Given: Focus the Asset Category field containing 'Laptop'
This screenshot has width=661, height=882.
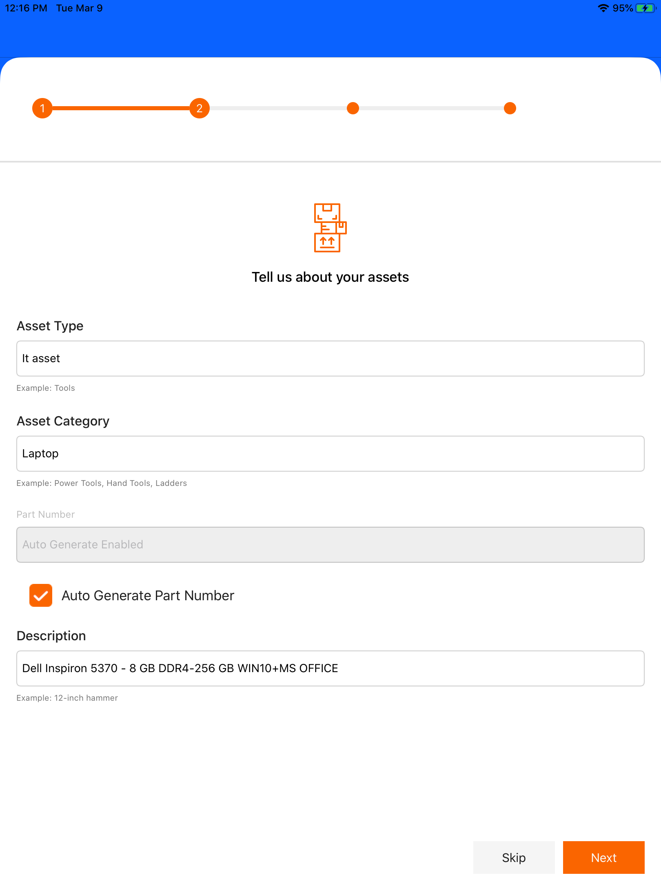Looking at the screenshot, I should (330, 454).
